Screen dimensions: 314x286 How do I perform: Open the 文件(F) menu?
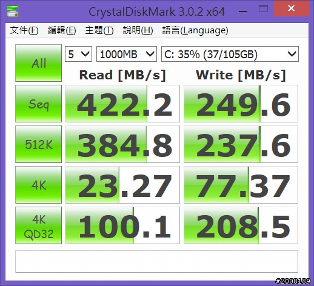[24, 31]
